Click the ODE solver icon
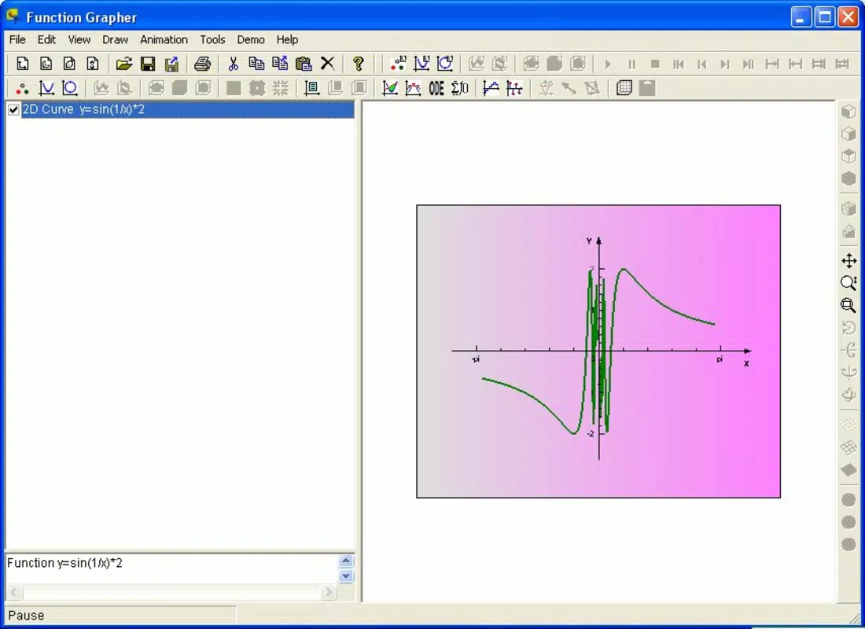Viewport: 865px width, 629px height. (436, 88)
